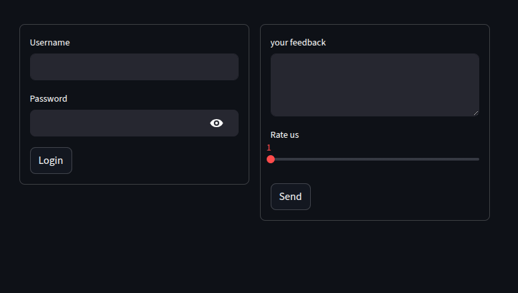The height and width of the screenshot is (293, 518).
Task: Click the Password label text
Action: click(49, 98)
